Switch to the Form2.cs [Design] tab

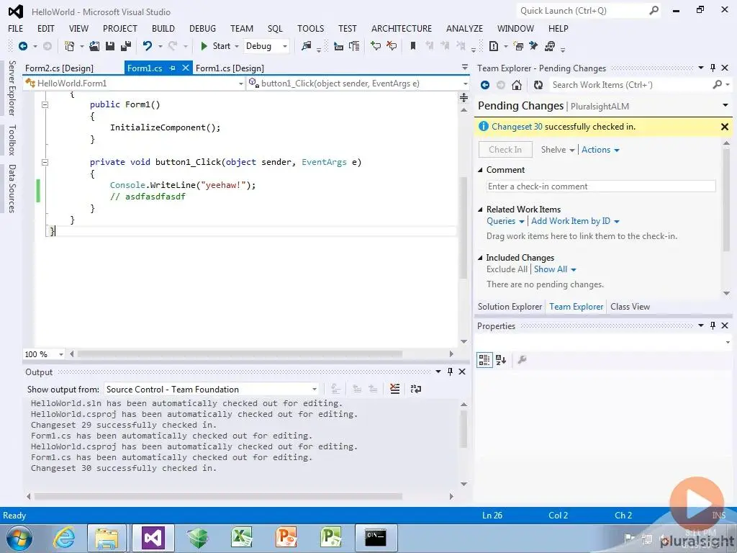[x=59, y=68]
